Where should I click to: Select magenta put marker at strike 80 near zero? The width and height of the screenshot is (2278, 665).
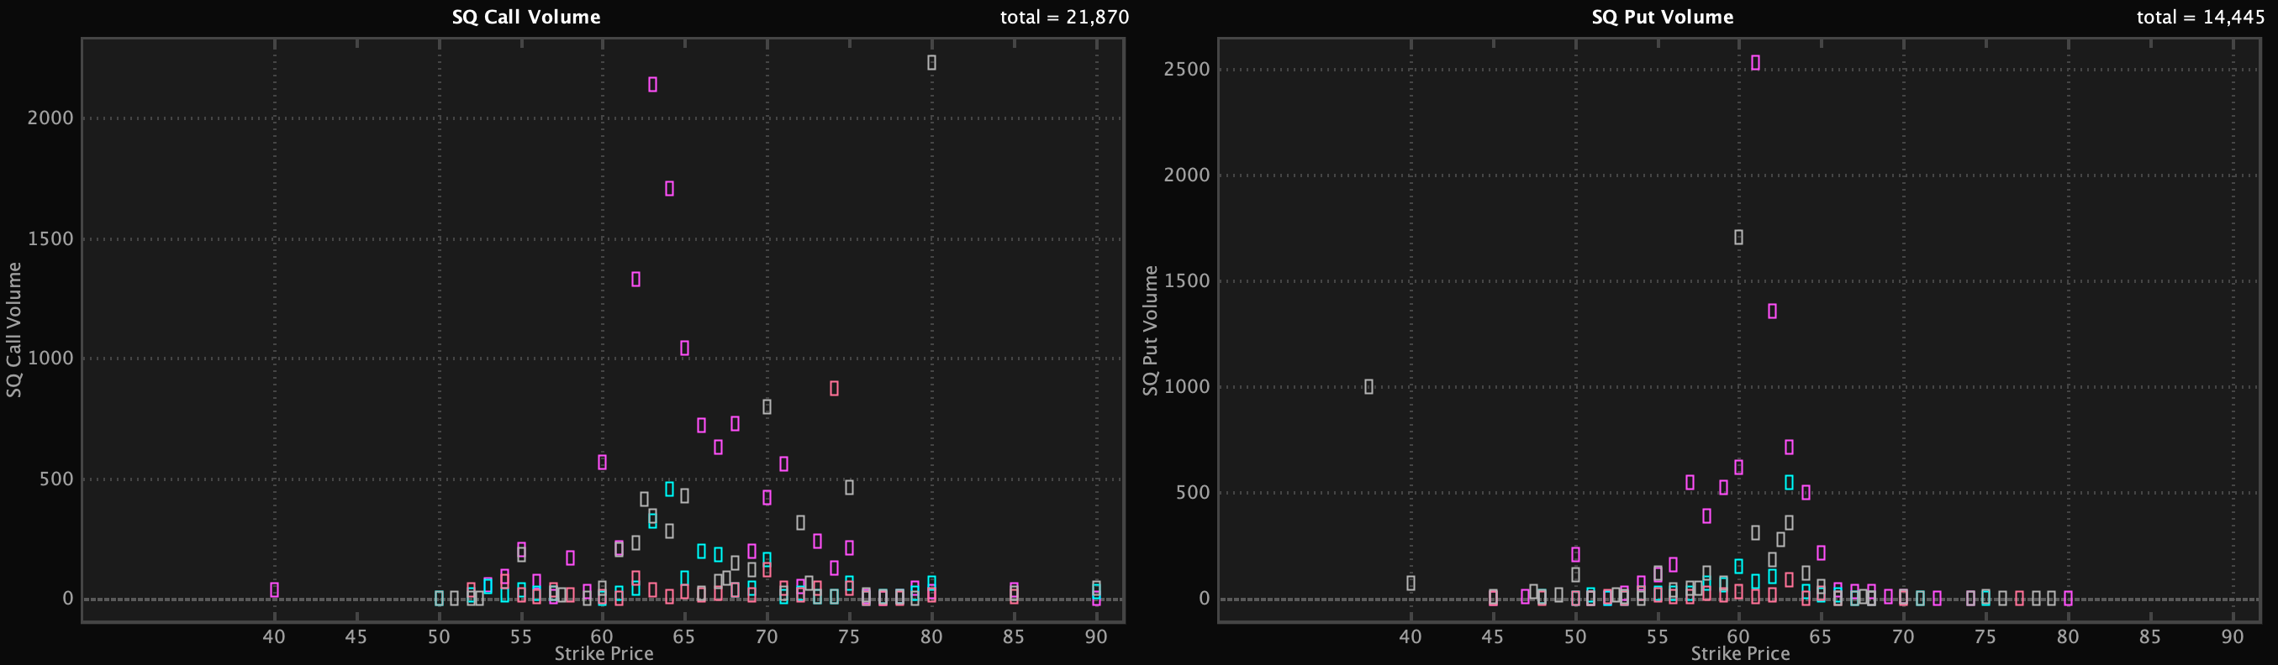(x=2068, y=598)
